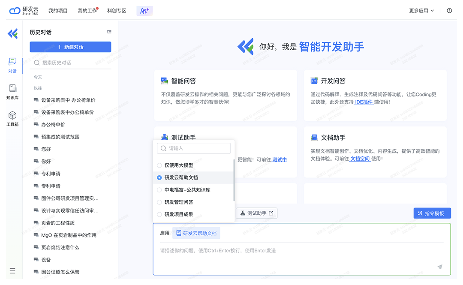Click the 请输入 dropdown search field
The width and height of the screenshot is (463, 285).
pyautogui.click(x=194, y=148)
